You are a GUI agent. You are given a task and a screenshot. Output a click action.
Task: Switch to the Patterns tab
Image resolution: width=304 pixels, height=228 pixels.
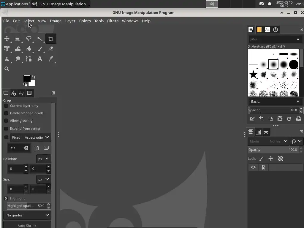(x=259, y=29)
